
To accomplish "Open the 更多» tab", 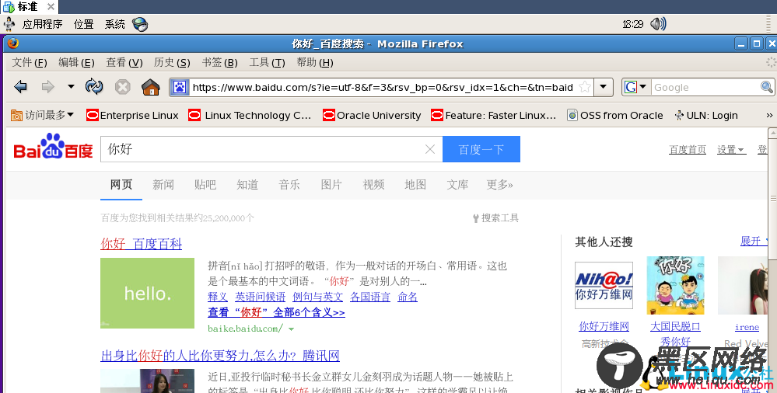I will coord(499,185).
